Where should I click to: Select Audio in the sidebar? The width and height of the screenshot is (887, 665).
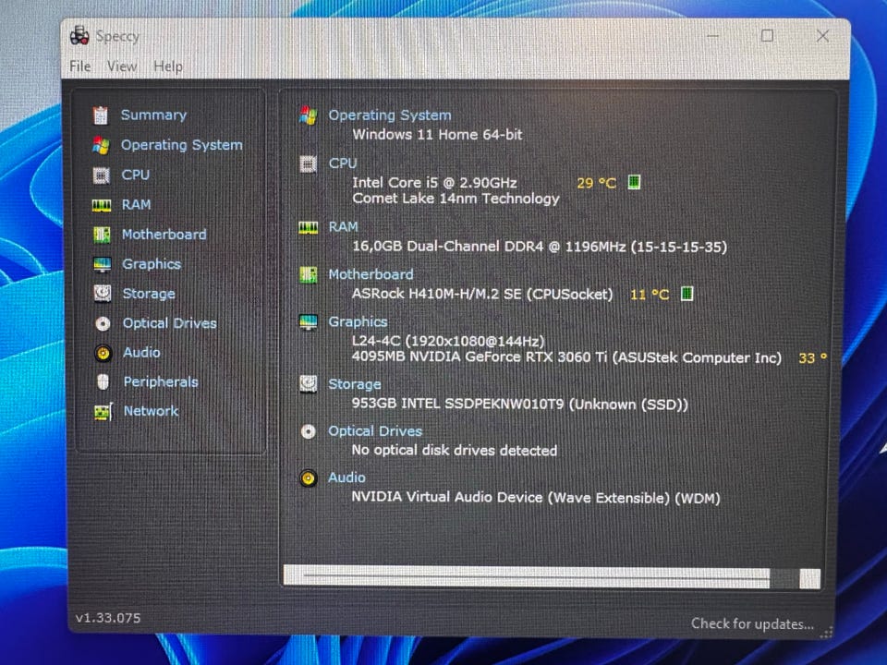pyautogui.click(x=141, y=352)
